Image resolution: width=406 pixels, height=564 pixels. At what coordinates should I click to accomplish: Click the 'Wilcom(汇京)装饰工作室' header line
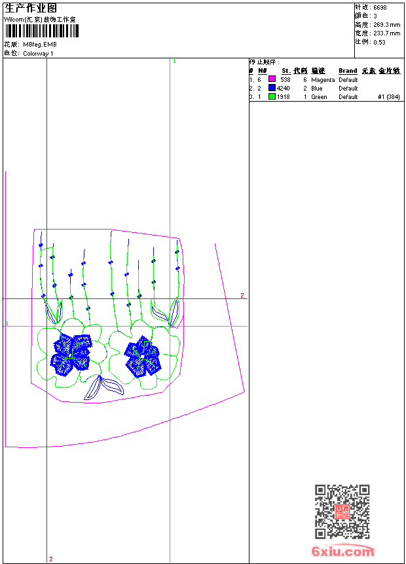pyautogui.click(x=40, y=20)
